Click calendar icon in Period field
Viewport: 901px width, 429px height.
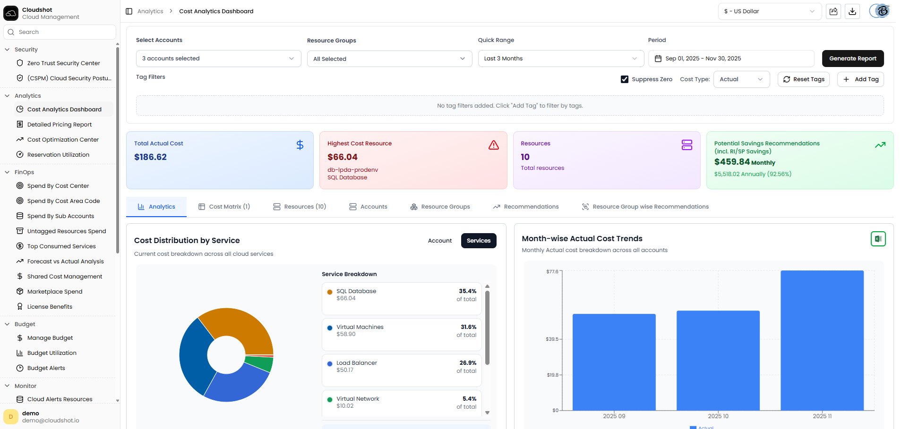(x=658, y=59)
